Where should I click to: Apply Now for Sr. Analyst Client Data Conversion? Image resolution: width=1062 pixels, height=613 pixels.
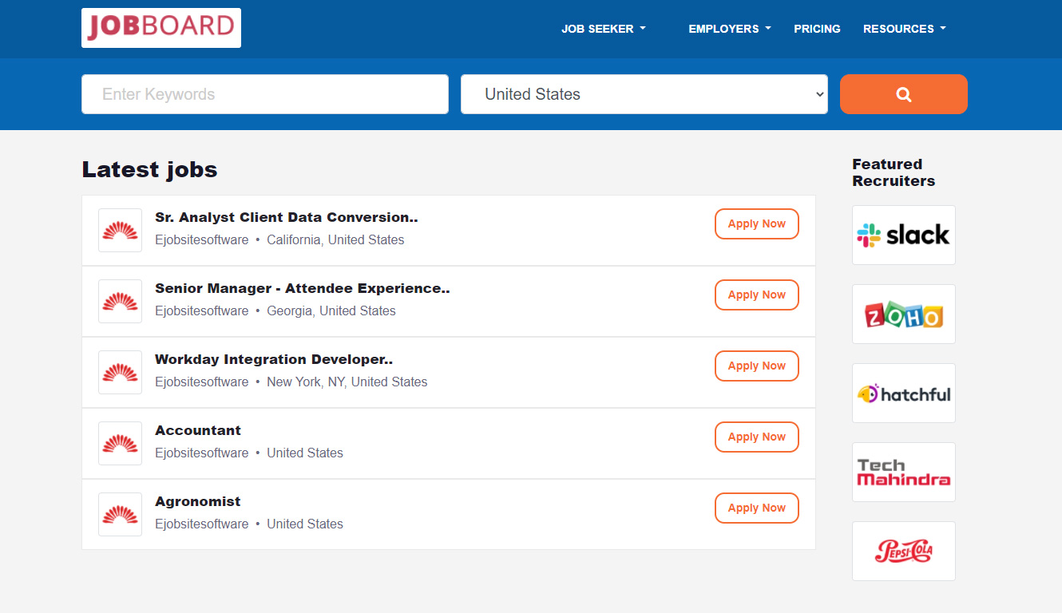coord(756,223)
